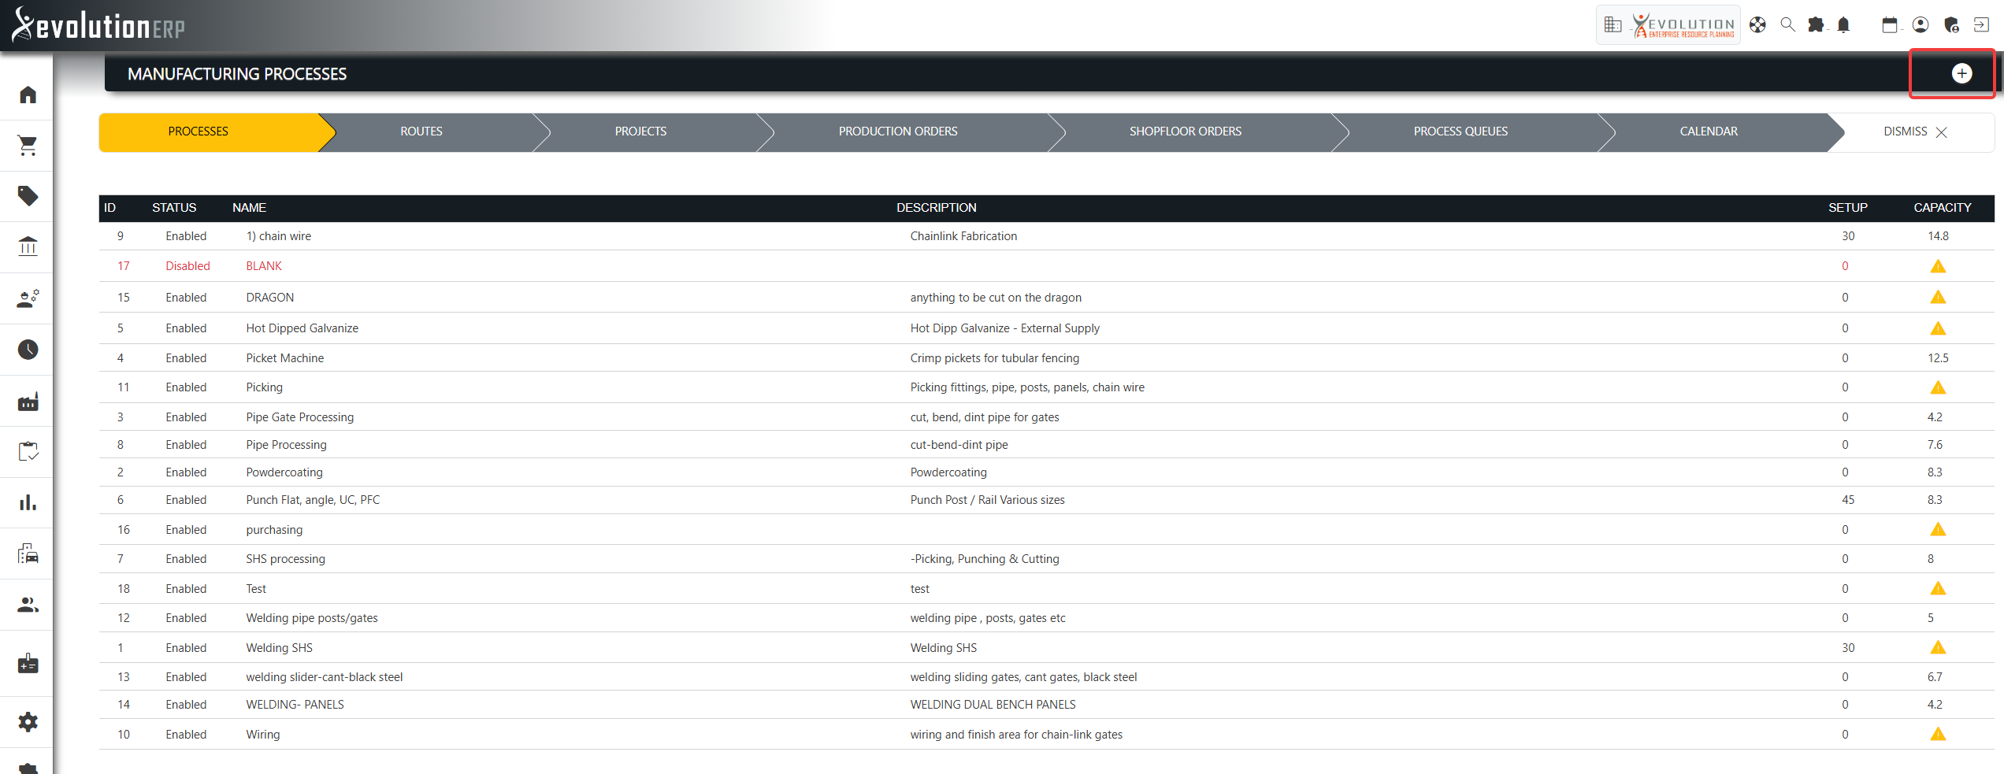Open 'Welding pipe posts/gates' process
Screen dimensions: 2004x774
tap(312, 618)
